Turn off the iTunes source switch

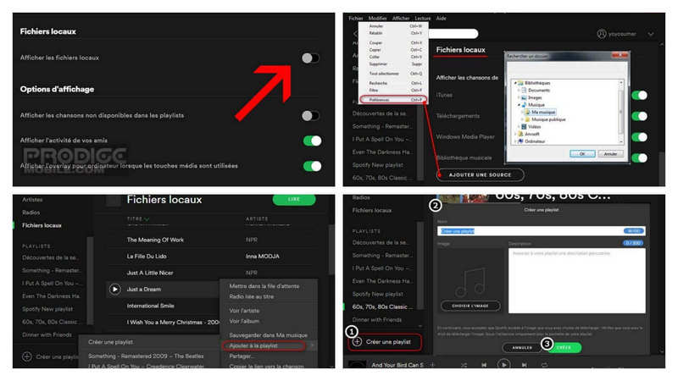point(639,95)
